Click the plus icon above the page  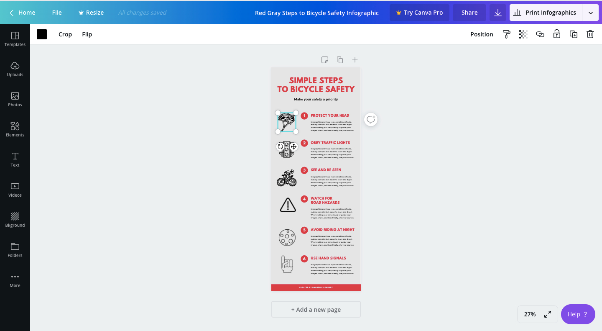(355, 60)
